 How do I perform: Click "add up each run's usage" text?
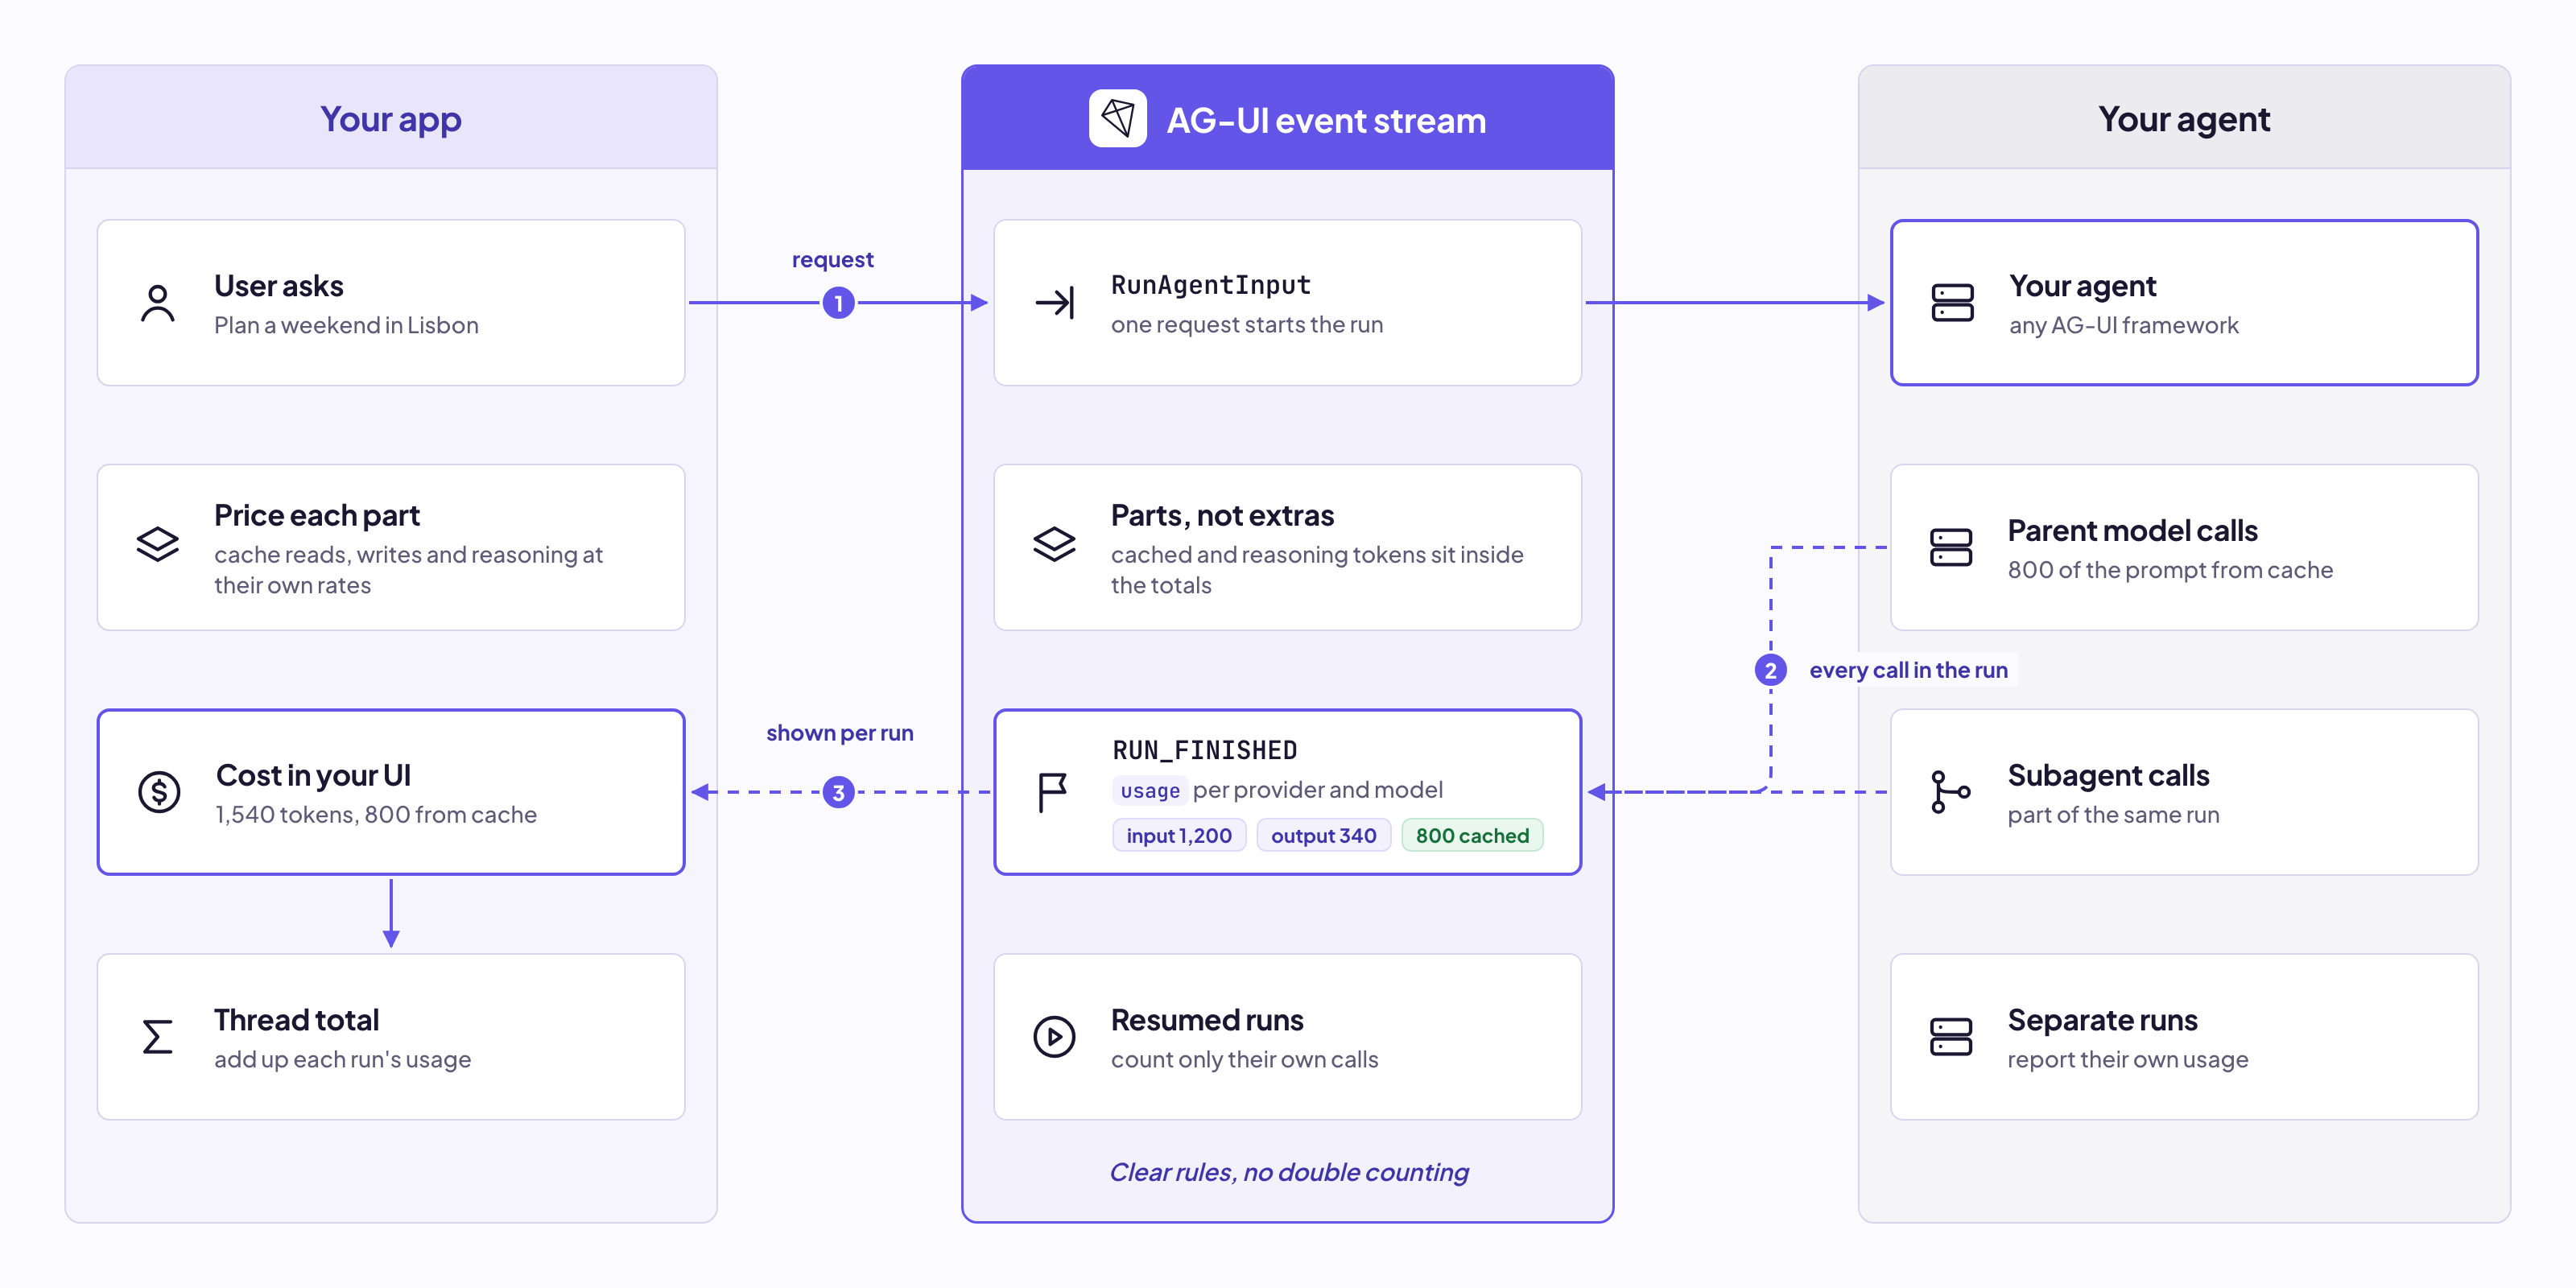click(x=342, y=1059)
